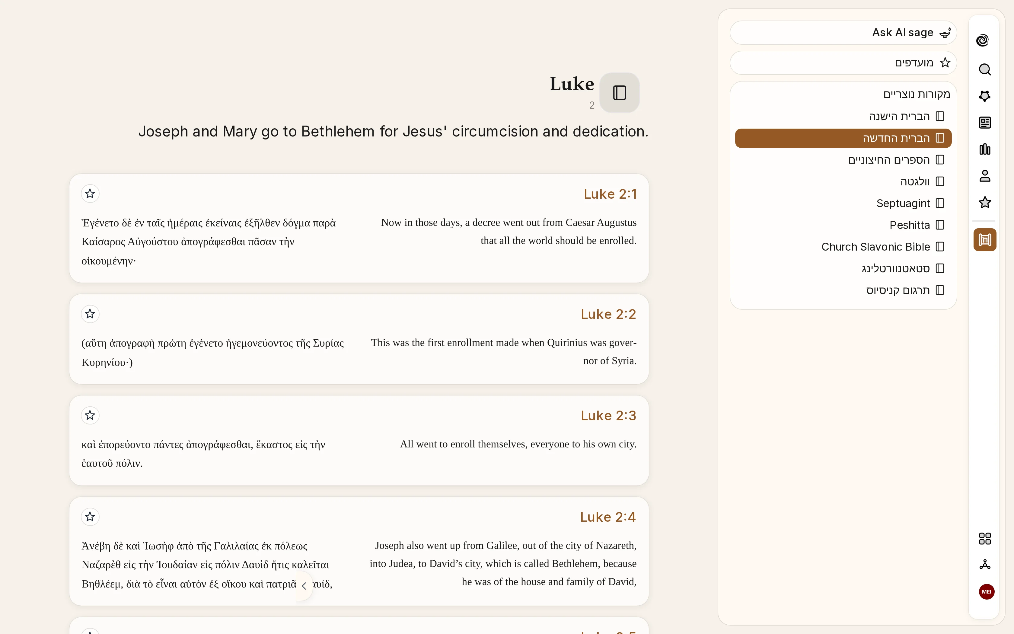Viewport: 1014px width, 634px height.
Task: Open the newspaper icon in sidebar
Action: click(985, 123)
